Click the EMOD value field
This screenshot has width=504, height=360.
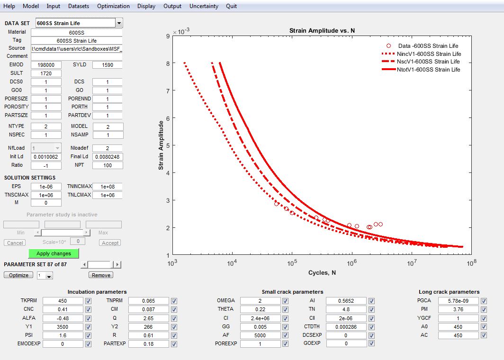click(46, 65)
